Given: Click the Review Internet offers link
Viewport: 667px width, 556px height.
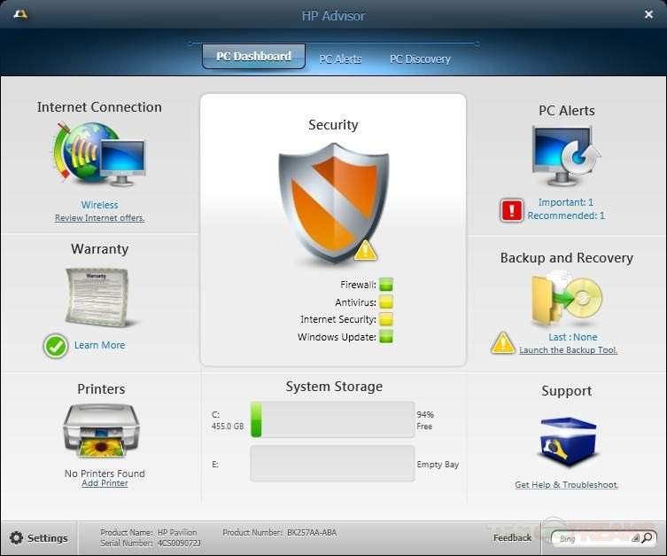Looking at the screenshot, I should [x=99, y=218].
